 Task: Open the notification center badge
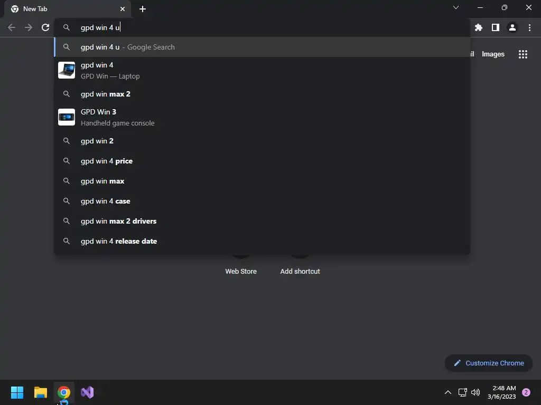click(x=526, y=392)
